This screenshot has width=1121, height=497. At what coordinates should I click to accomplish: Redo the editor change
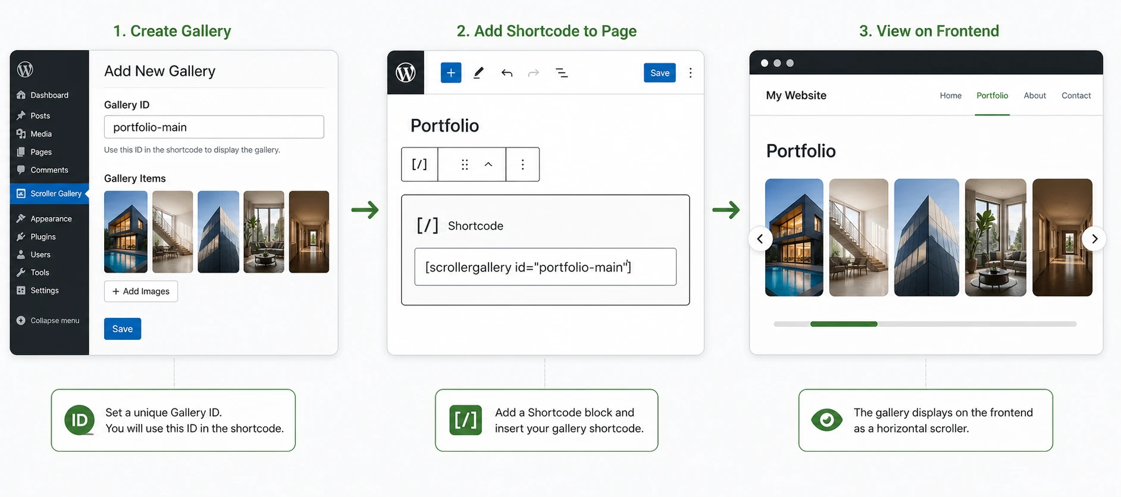tap(534, 73)
